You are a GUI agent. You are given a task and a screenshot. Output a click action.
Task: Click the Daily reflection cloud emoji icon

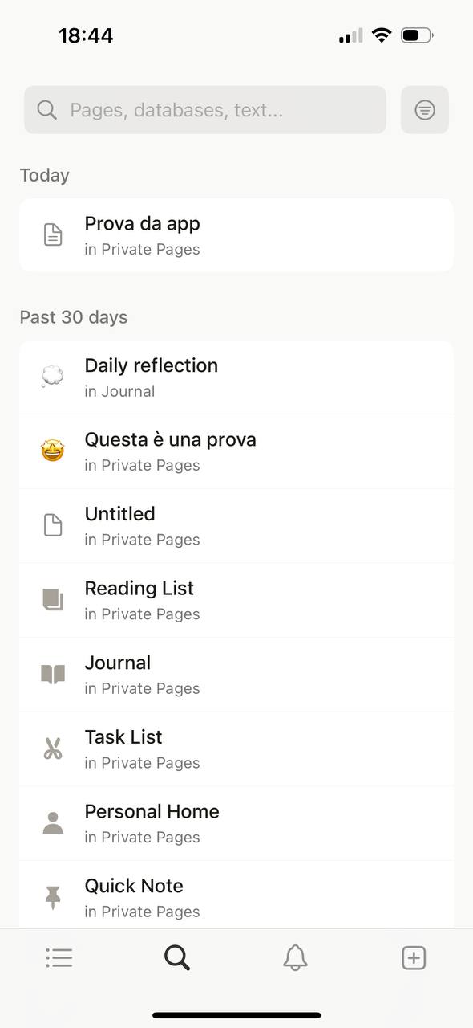[51, 376]
